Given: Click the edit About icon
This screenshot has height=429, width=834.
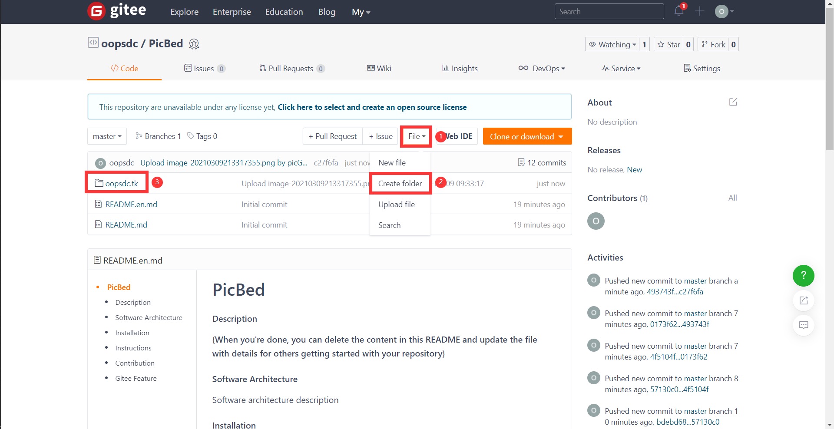Looking at the screenshot, I should click(x=733, y=102).
